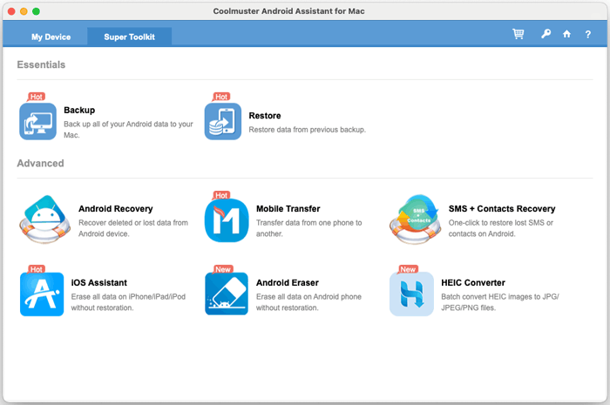The width and height of the screenshot is (610, 405).
Task: Click the Advanced section heading
Action: click(x=40, y=163)
